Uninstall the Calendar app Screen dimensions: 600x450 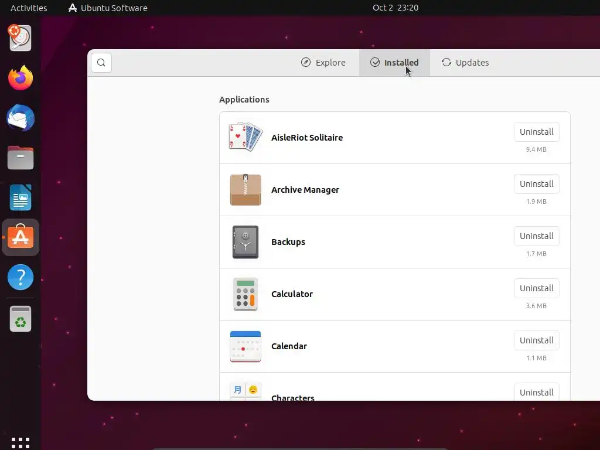(537, 340)
